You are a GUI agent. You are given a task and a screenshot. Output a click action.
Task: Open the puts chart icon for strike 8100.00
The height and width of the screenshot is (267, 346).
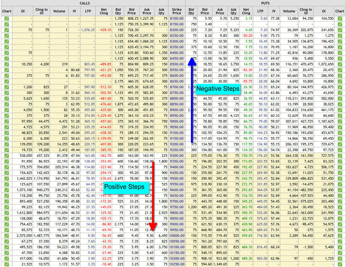(340, 18)
